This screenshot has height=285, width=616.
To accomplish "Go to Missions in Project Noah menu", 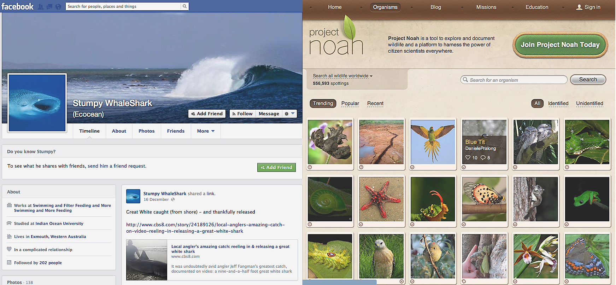I will [486, 7].
